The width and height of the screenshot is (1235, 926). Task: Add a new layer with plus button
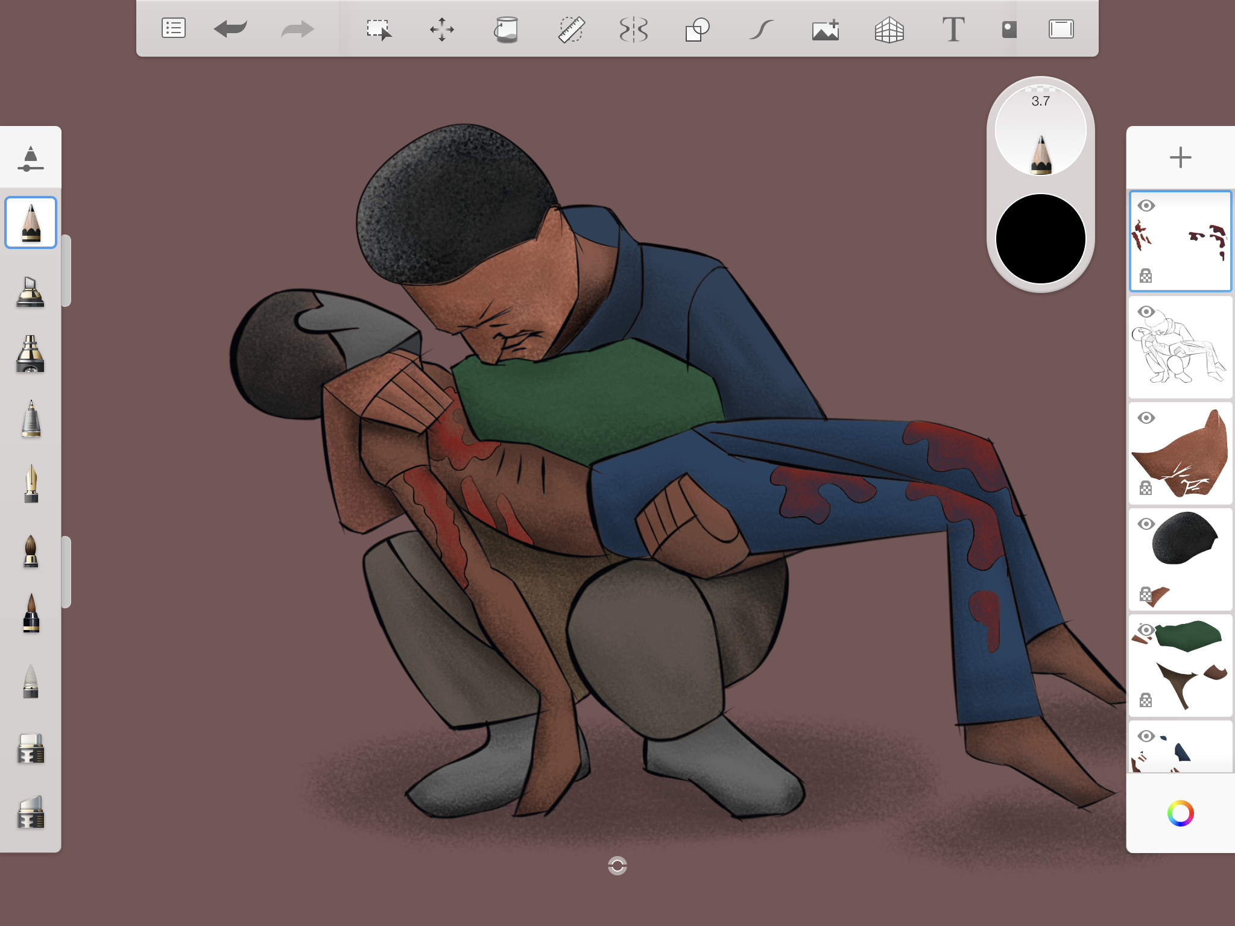pos(1180,158)
